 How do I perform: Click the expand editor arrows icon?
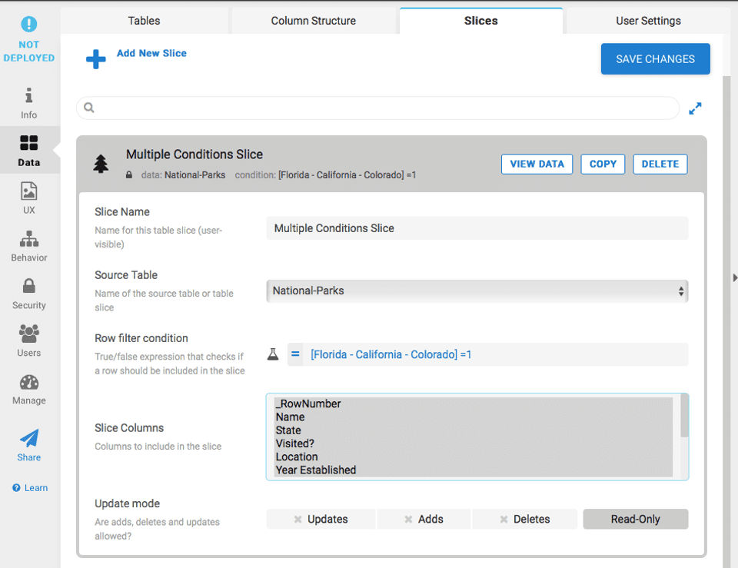pos(695,108)
